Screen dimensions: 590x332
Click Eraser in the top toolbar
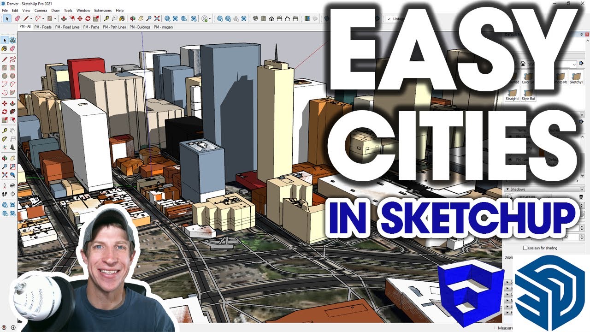click(x=17, y=18)
